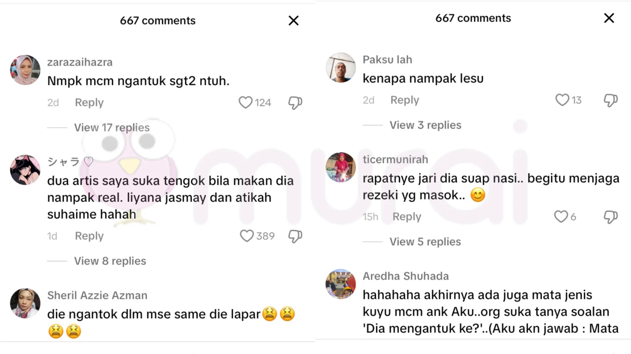Reply to ticermunirah's comment
The image size is (631, 354).
tap(407, 217)
